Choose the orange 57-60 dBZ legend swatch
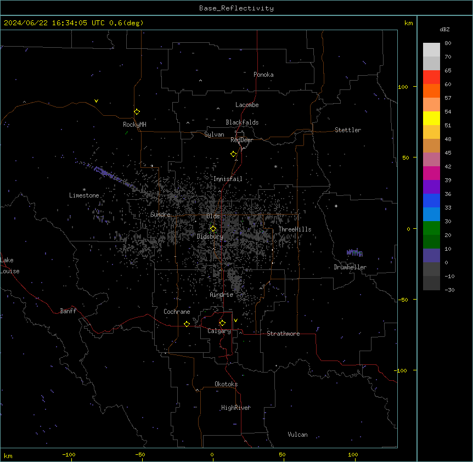The height and width of the screenshot is (462, 473). (431, 91)
